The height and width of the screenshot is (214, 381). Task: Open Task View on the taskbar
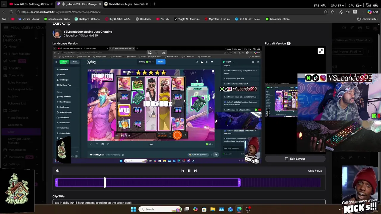tap(187, 209)
